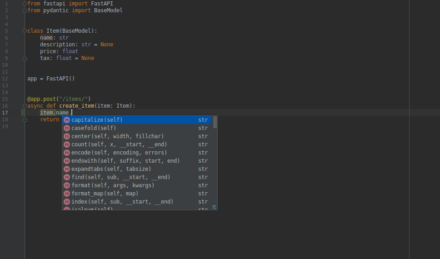Click the completion popup scrollbar thumb
Screen dimensions: 440x259
point(215,122)
